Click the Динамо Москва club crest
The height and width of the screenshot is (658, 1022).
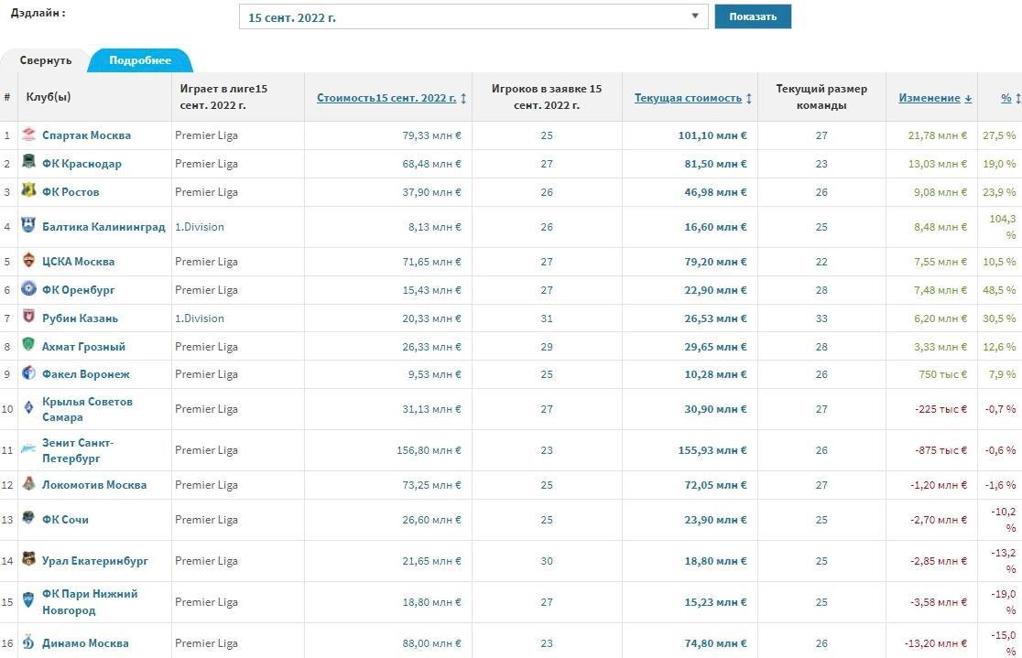[28, 642]
